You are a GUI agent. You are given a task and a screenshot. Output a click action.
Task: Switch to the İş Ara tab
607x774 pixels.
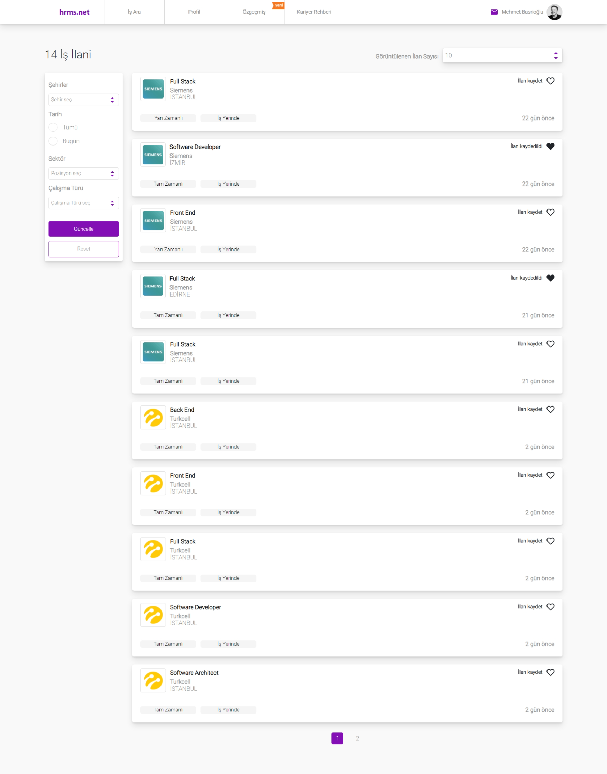[134, 12]
